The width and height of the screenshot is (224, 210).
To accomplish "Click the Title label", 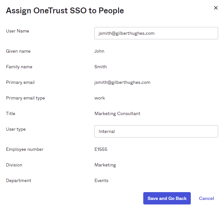I will (x=10, y=113).
